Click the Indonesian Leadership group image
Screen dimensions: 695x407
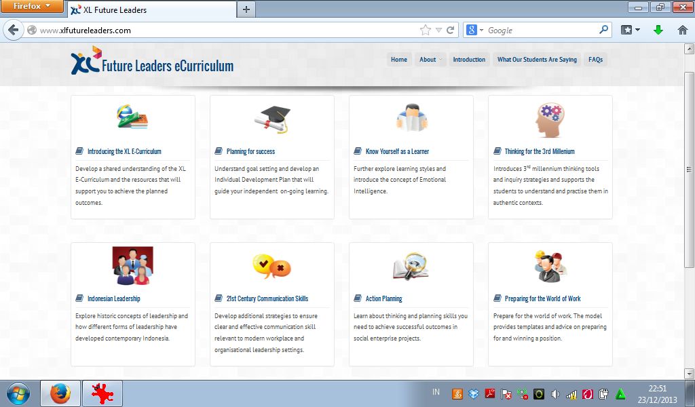point(133,265)
